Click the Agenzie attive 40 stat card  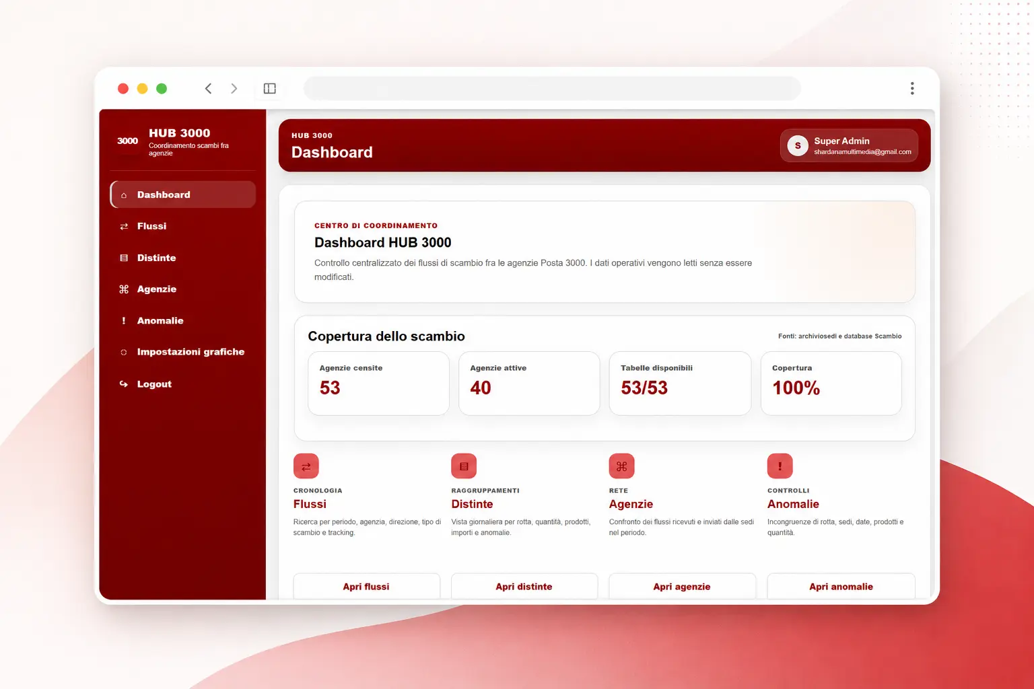click(x=529, y=384)
